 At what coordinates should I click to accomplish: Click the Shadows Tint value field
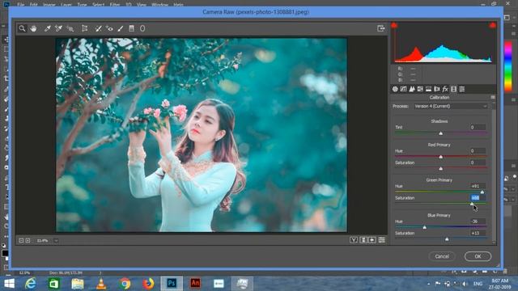(478, 128)
